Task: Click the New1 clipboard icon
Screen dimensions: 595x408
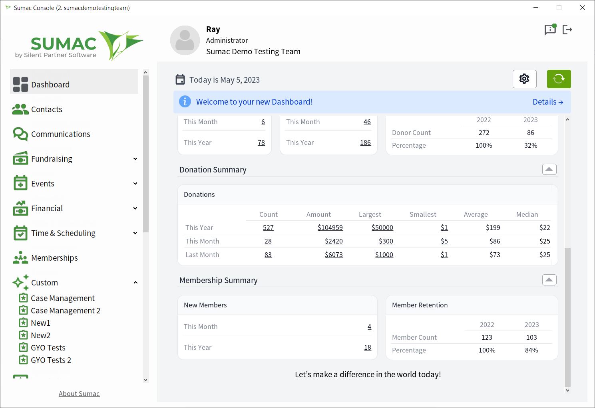Action: point(24,323)
